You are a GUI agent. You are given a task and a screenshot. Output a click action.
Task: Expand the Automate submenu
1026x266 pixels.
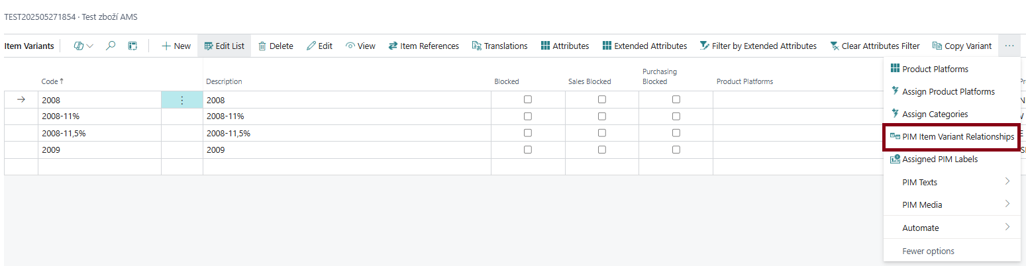click(952, 228)
